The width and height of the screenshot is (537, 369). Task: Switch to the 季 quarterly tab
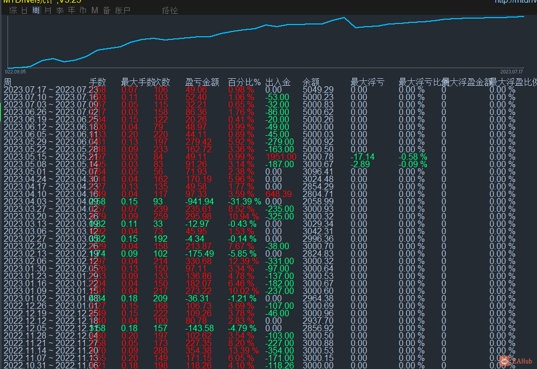(59, 10)
